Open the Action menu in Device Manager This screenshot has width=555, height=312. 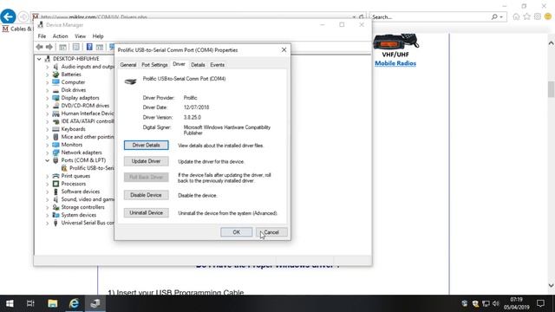[x=60, y=36]
